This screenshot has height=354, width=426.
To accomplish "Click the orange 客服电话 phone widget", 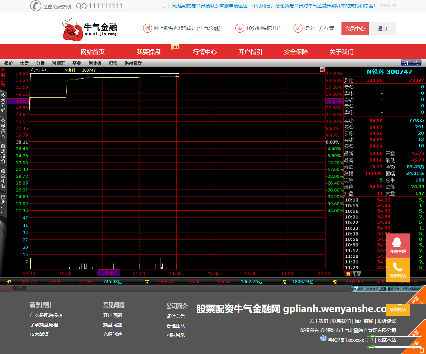I will tap(398, 269).
